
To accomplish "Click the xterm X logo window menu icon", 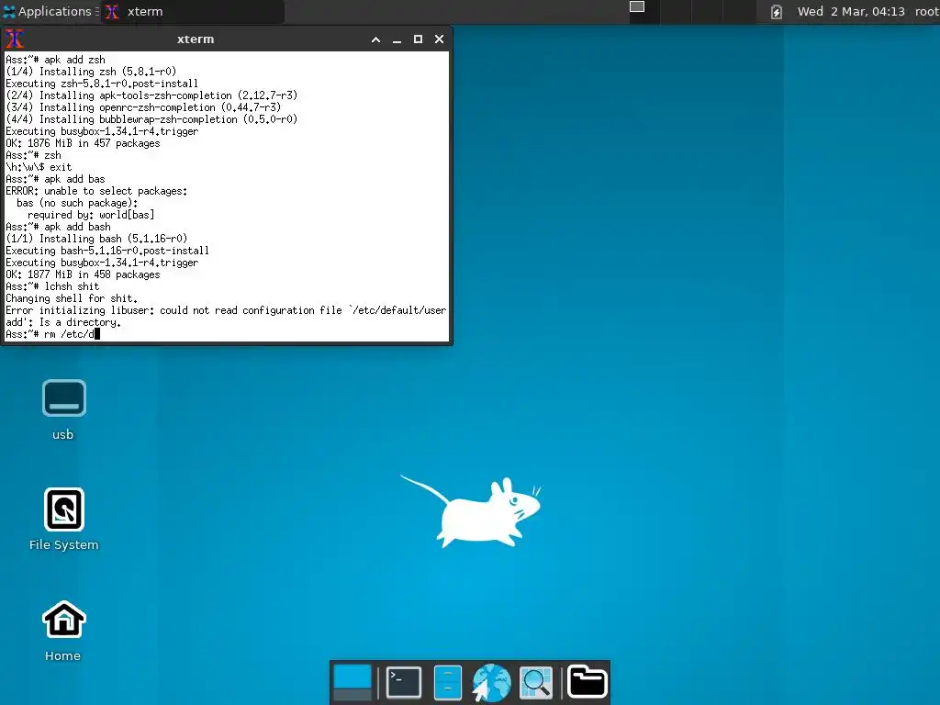I will tap(15, 39).
